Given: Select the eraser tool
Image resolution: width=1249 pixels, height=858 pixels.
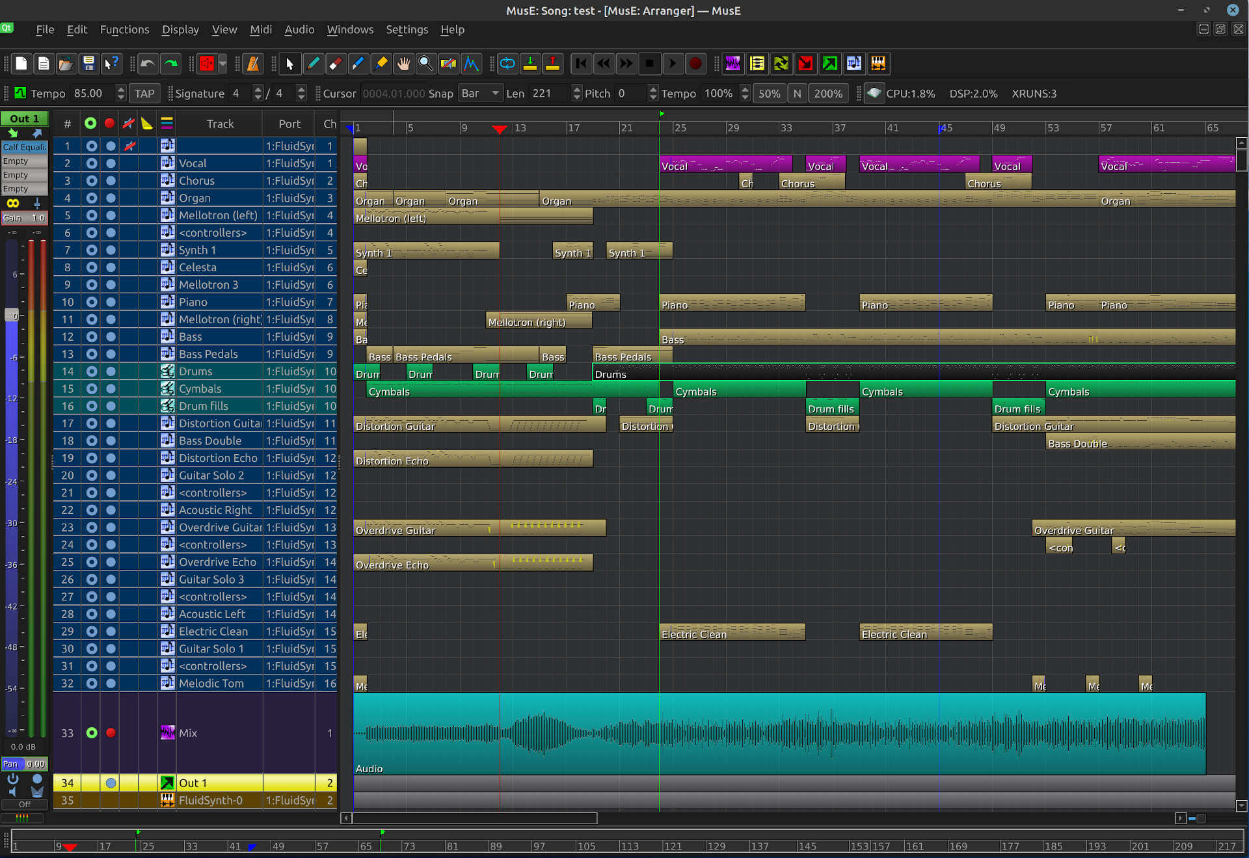Looking at the screenshot, I should 336,64.
